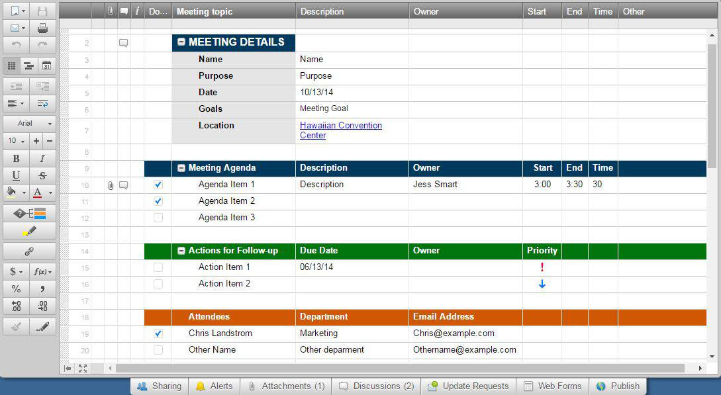This screenshot has width=721, height=395.
Task: Collapse the MEETING DETAILS section
Action: click(181, 42)
